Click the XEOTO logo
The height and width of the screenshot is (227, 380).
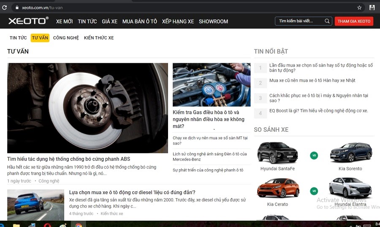[x=29, y=21]
